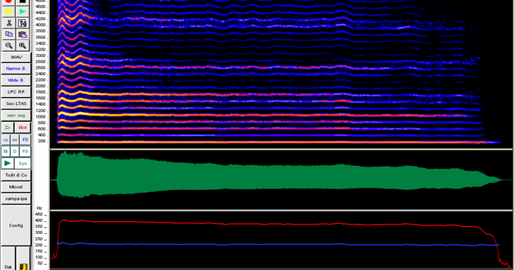The height and width of the screenshot is (270, 515).
Task: Click the red record button
Action: pos(9,1)
